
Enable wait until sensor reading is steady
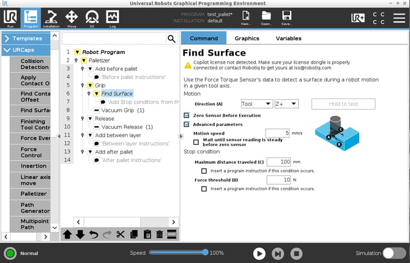tap(196, 142)
